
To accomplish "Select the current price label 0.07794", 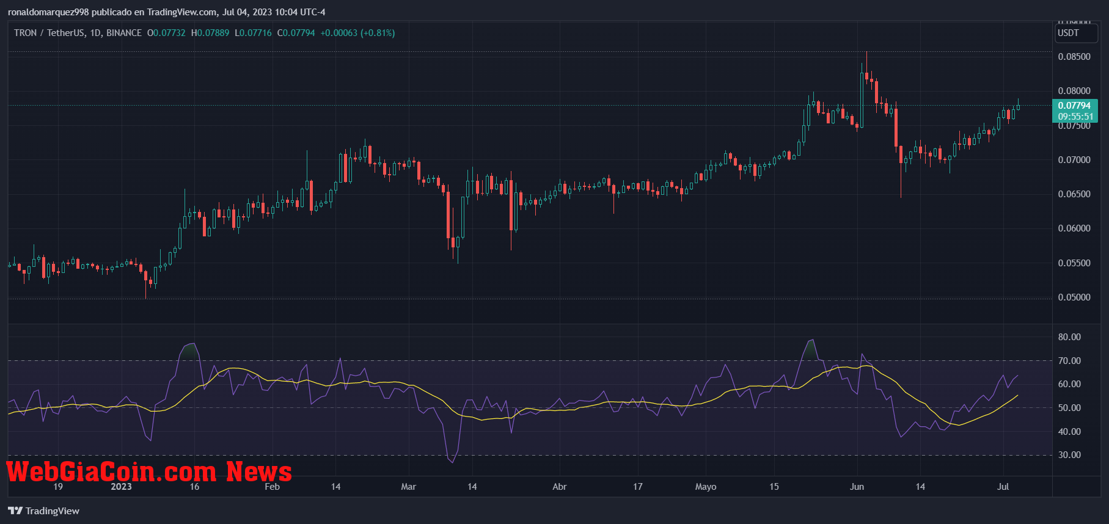I will point(1074,106).
